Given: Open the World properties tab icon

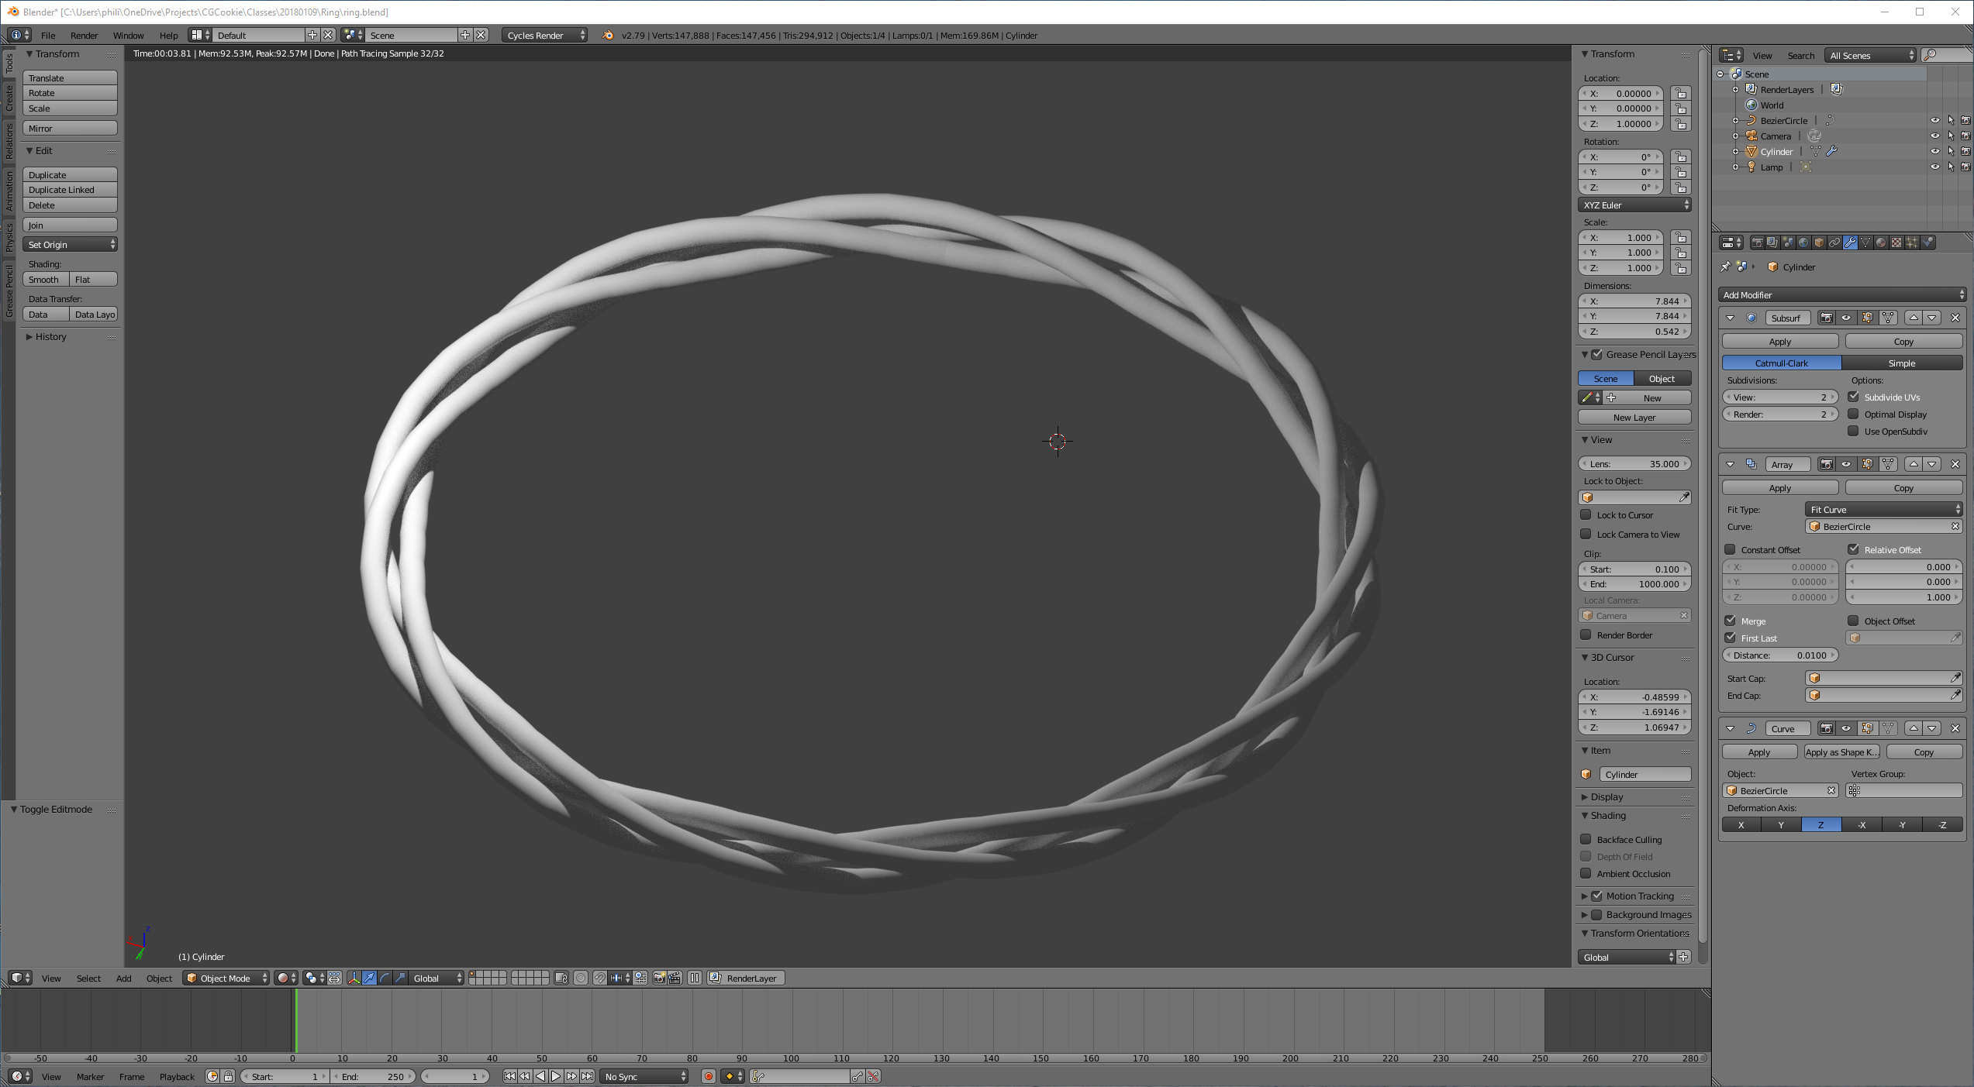Looking at the screenshot, I should pyautogui.click(x=1803, y=243).
